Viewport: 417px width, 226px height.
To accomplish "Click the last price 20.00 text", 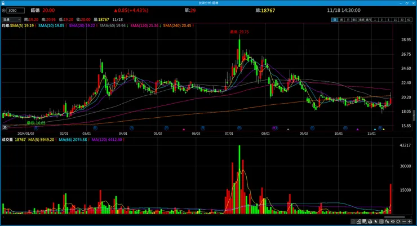I will (48, 10).
